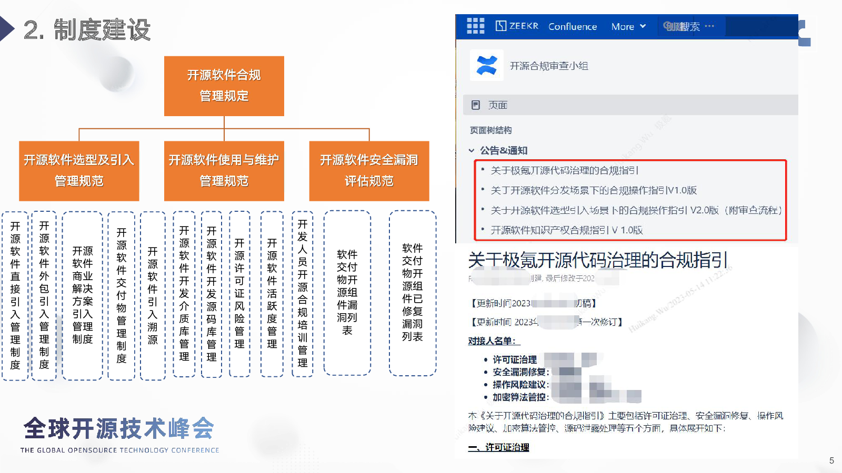The image size is (842, 473).
Task: Click the 开源软件活跃度管理 dashed box
Action: pyautogui.click(x=272, y=294)
